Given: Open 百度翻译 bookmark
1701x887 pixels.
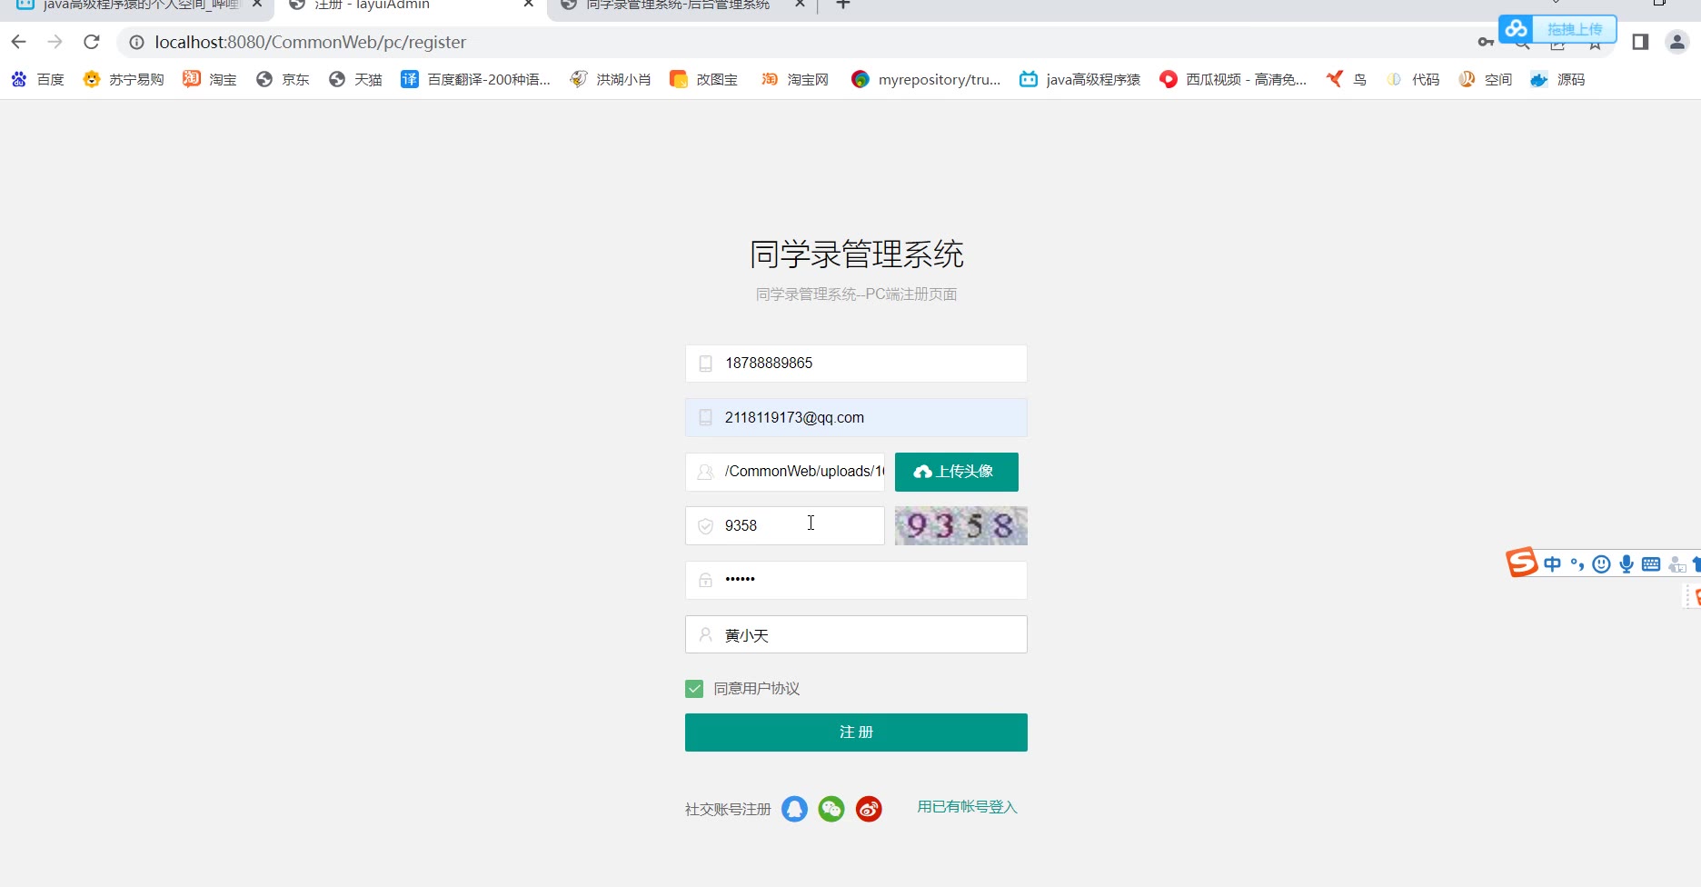Looking at the screenshot, I should (475, 79).
